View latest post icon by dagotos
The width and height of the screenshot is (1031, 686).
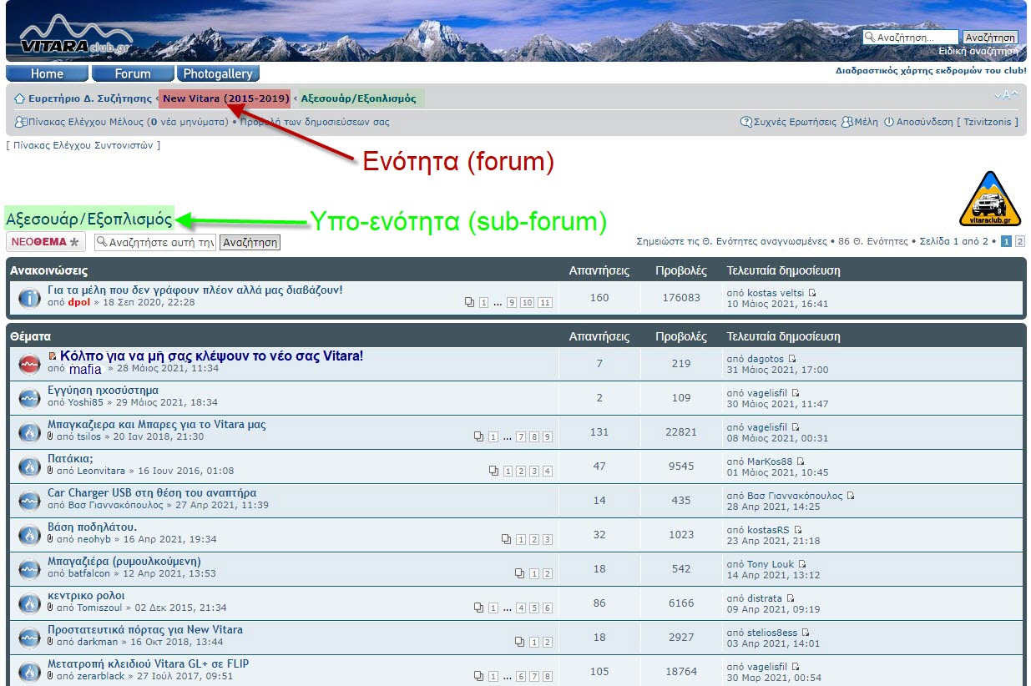[x=792, y=359]
